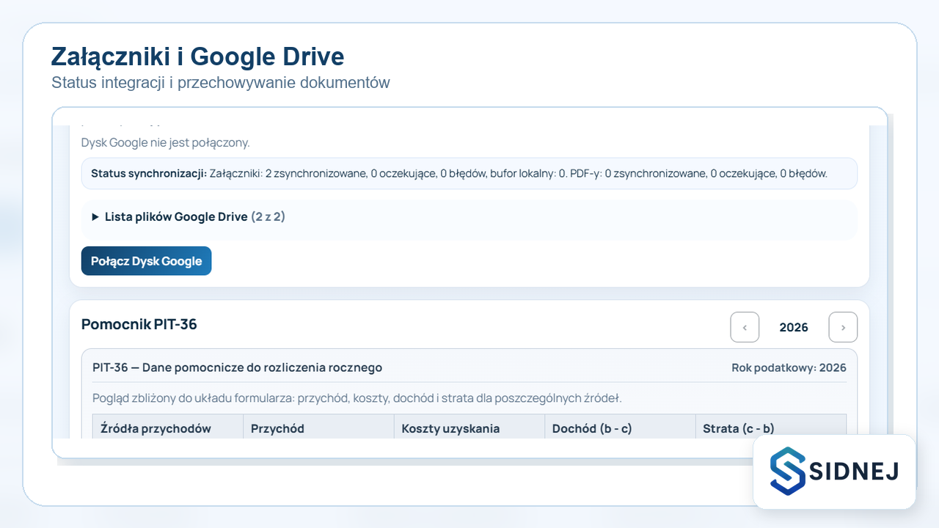Click Status integracji i przechowywanie dokumentów subtitle
The image size is (939, 528).
(221, 83)
